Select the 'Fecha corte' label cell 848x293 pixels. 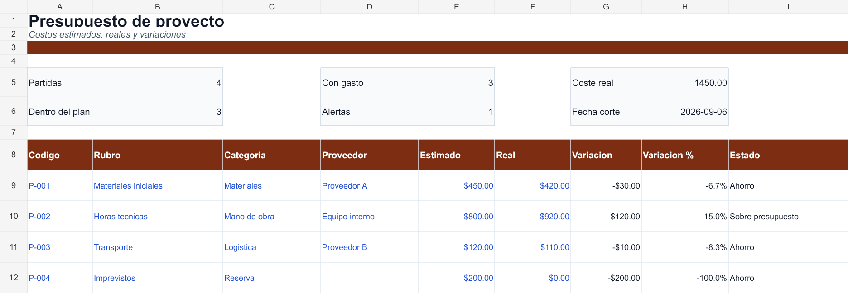tap(606, 112)
